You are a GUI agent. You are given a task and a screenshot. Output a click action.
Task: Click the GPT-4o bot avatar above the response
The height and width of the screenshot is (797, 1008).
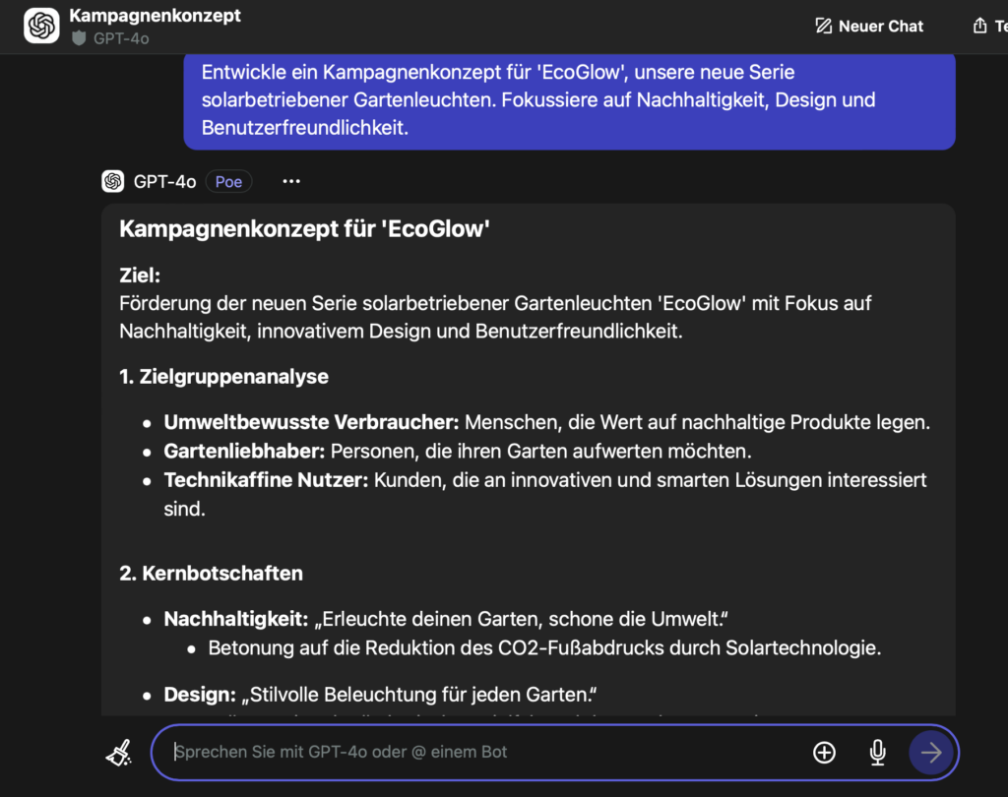[113, 181]
